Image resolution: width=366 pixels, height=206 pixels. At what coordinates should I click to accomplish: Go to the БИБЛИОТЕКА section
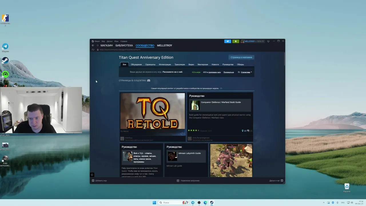pos(124,45)
